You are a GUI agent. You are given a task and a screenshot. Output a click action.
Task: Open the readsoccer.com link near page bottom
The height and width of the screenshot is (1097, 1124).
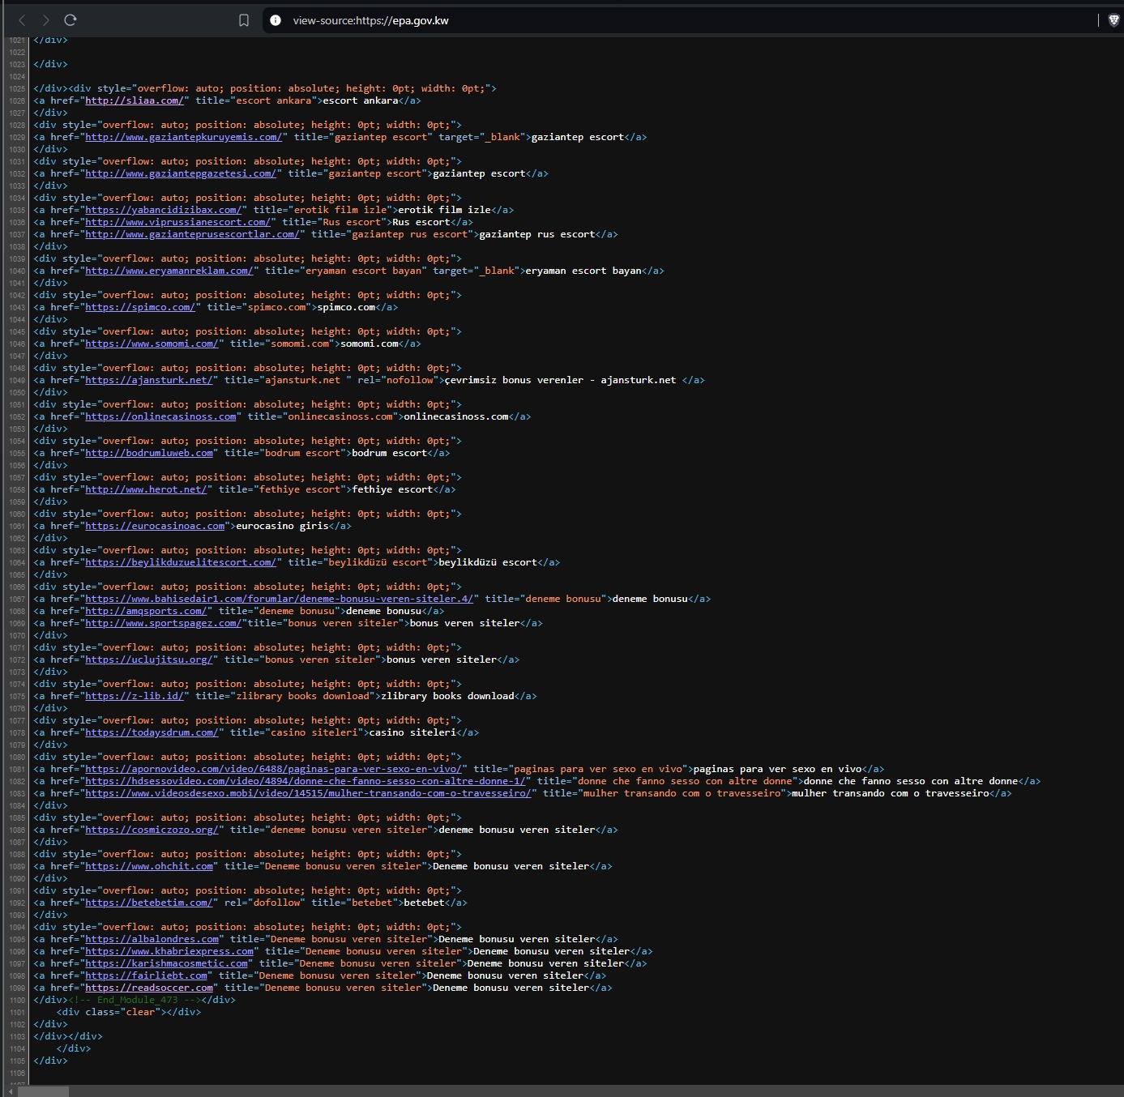[x=149, y=987]
